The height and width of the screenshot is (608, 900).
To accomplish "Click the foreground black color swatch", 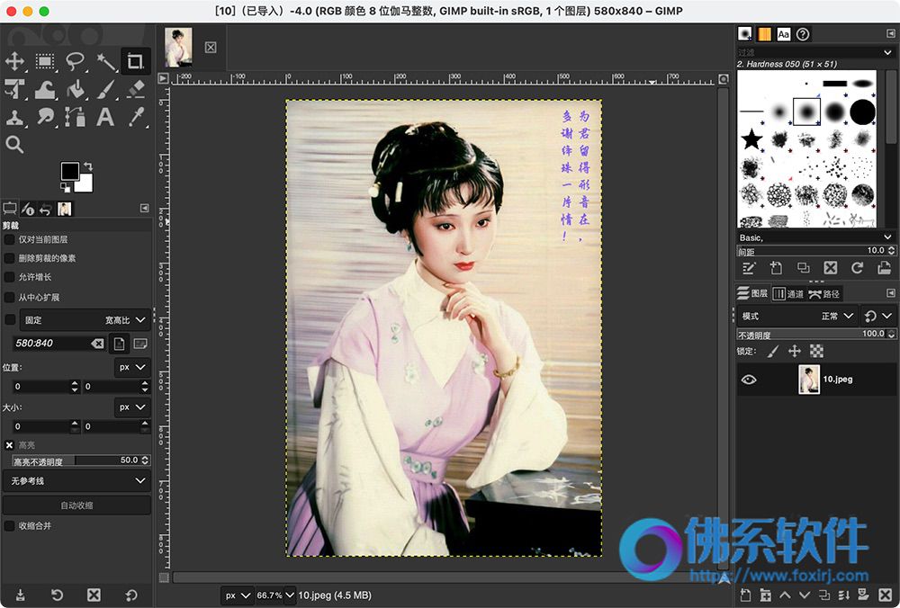I will (x=70, y=171).
